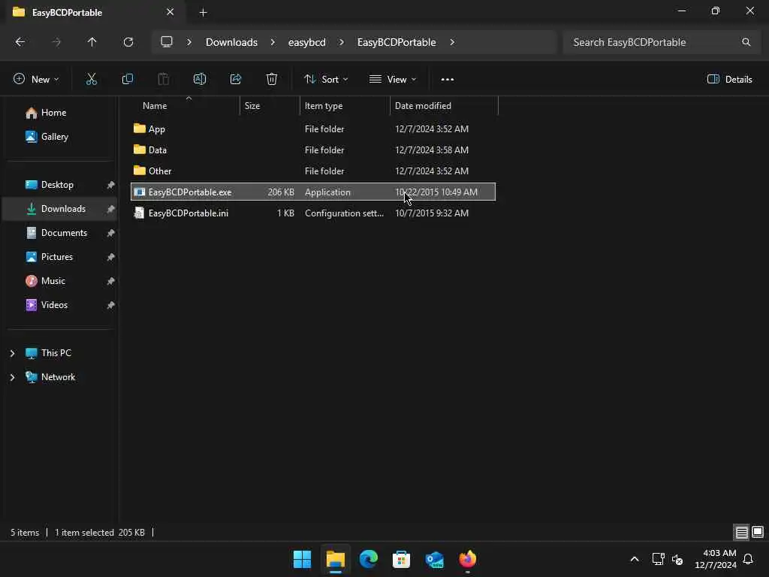
Task: Expand chevron after Downloads in address bar
Action: [273, 42]
